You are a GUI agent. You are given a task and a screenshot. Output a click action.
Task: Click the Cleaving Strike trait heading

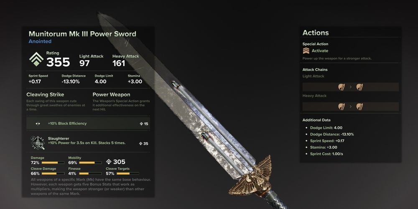(45, 94)
